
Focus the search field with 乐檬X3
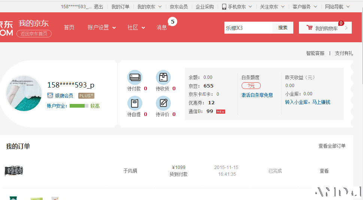tap(248, 28)
